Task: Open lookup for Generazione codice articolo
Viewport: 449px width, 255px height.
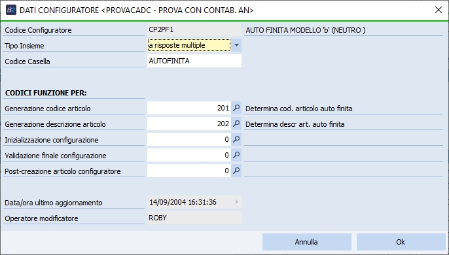Action: tap(236, 108)
